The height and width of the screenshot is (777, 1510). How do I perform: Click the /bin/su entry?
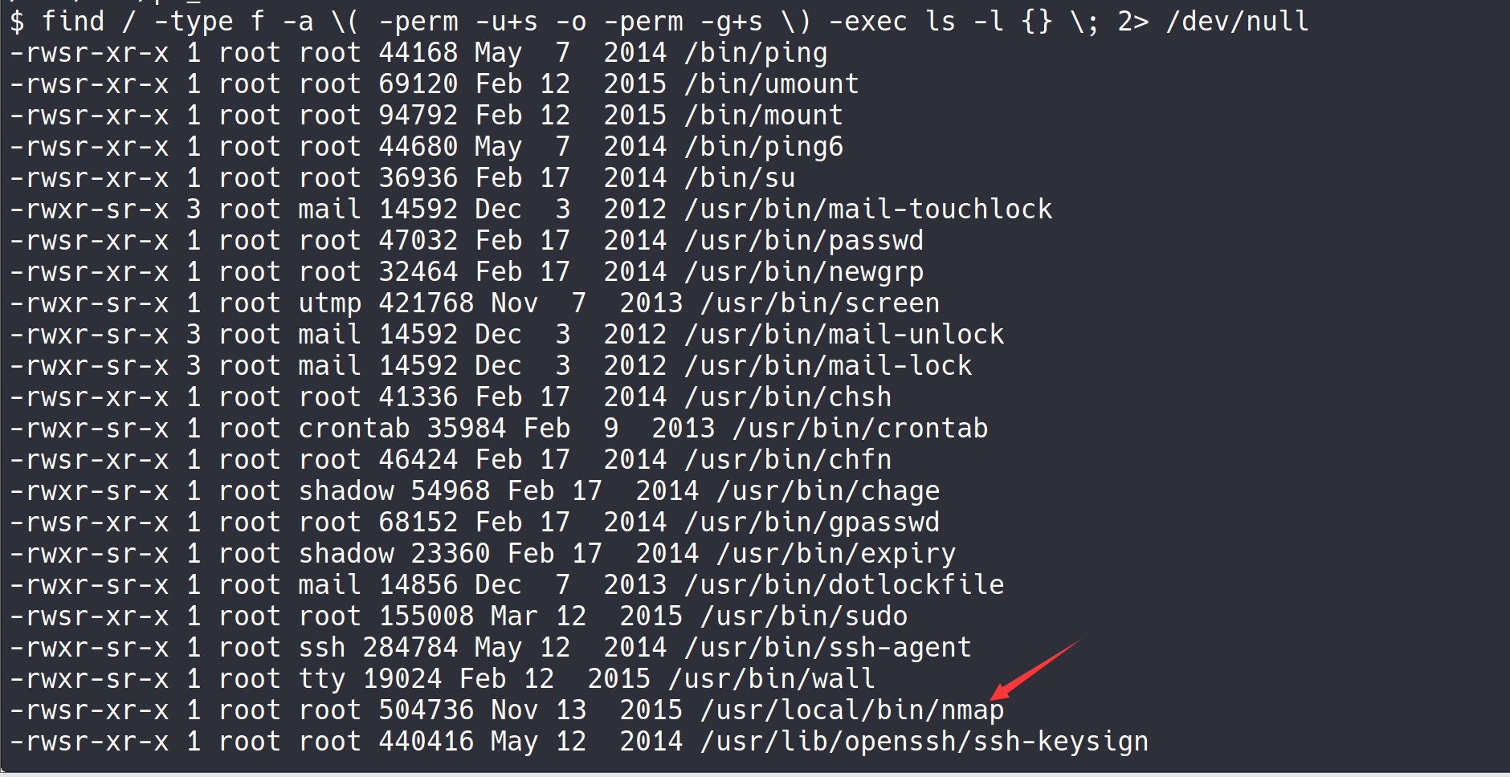tap(739, 178)
